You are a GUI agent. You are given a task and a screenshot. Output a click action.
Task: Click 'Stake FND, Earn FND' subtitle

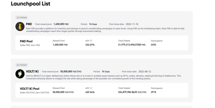30,45
